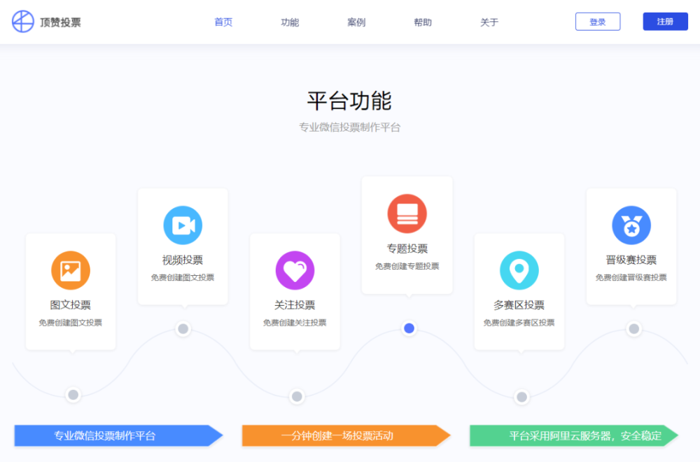
Task: Open the 功能 navigation item
Action: 290,22
